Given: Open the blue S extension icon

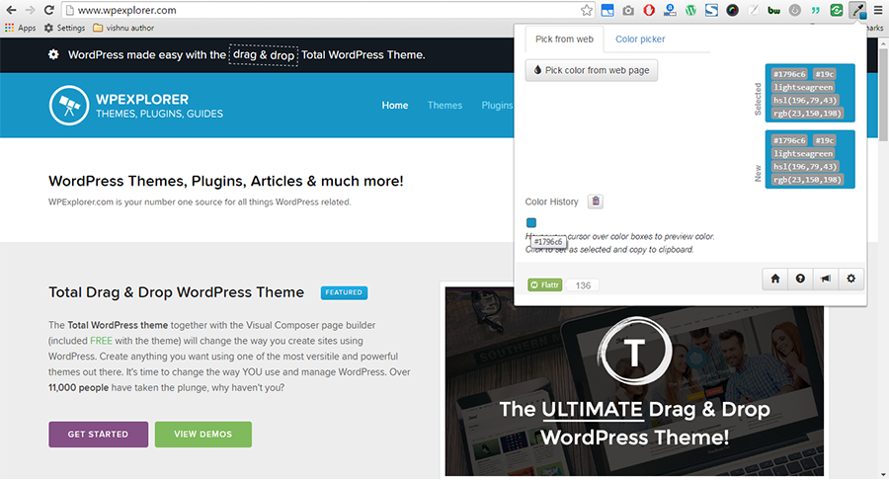Looking at the screenshot, I should pyautogui.click(x=711, y=10).
